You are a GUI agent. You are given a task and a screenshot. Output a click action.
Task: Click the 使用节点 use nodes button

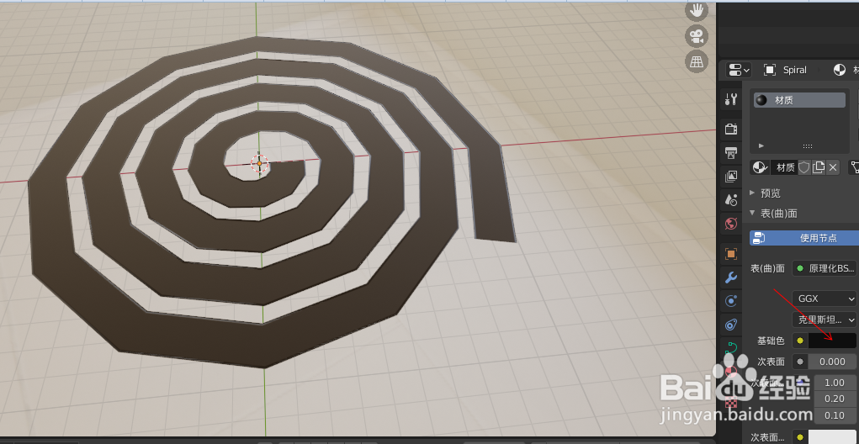pyautogui.click(x=804, y=238)
